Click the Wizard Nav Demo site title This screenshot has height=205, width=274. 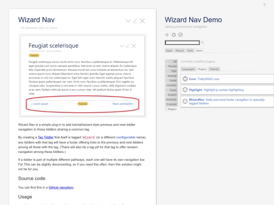coord(193,20)
